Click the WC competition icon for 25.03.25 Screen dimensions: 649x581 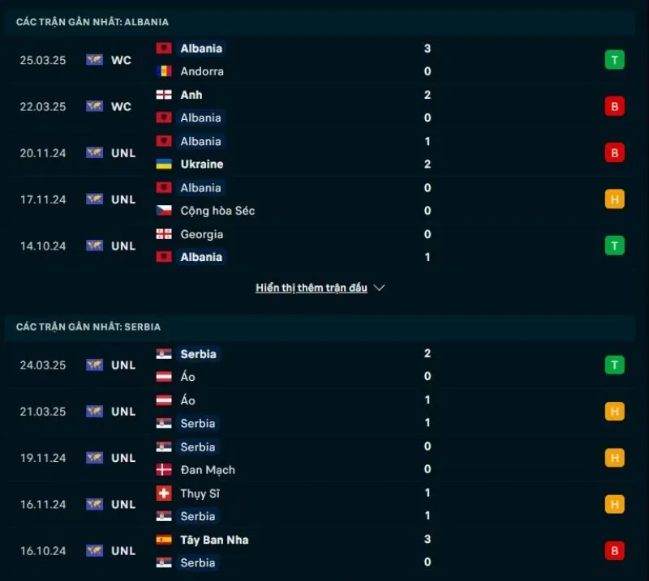click(95, 60)
